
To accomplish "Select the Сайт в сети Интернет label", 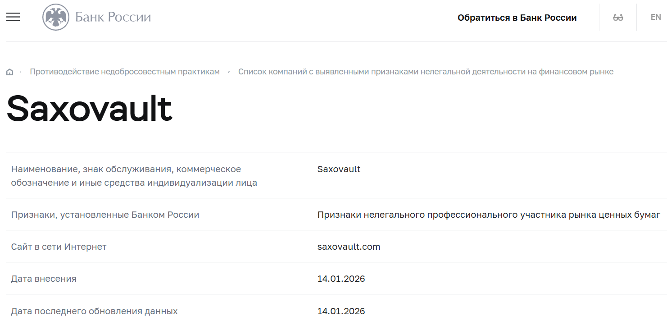I will pyautogui.click(x=59, y=247).
